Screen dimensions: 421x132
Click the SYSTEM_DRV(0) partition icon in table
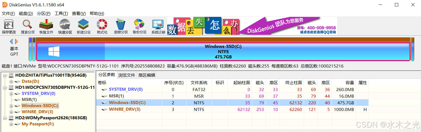coord(105,89)
